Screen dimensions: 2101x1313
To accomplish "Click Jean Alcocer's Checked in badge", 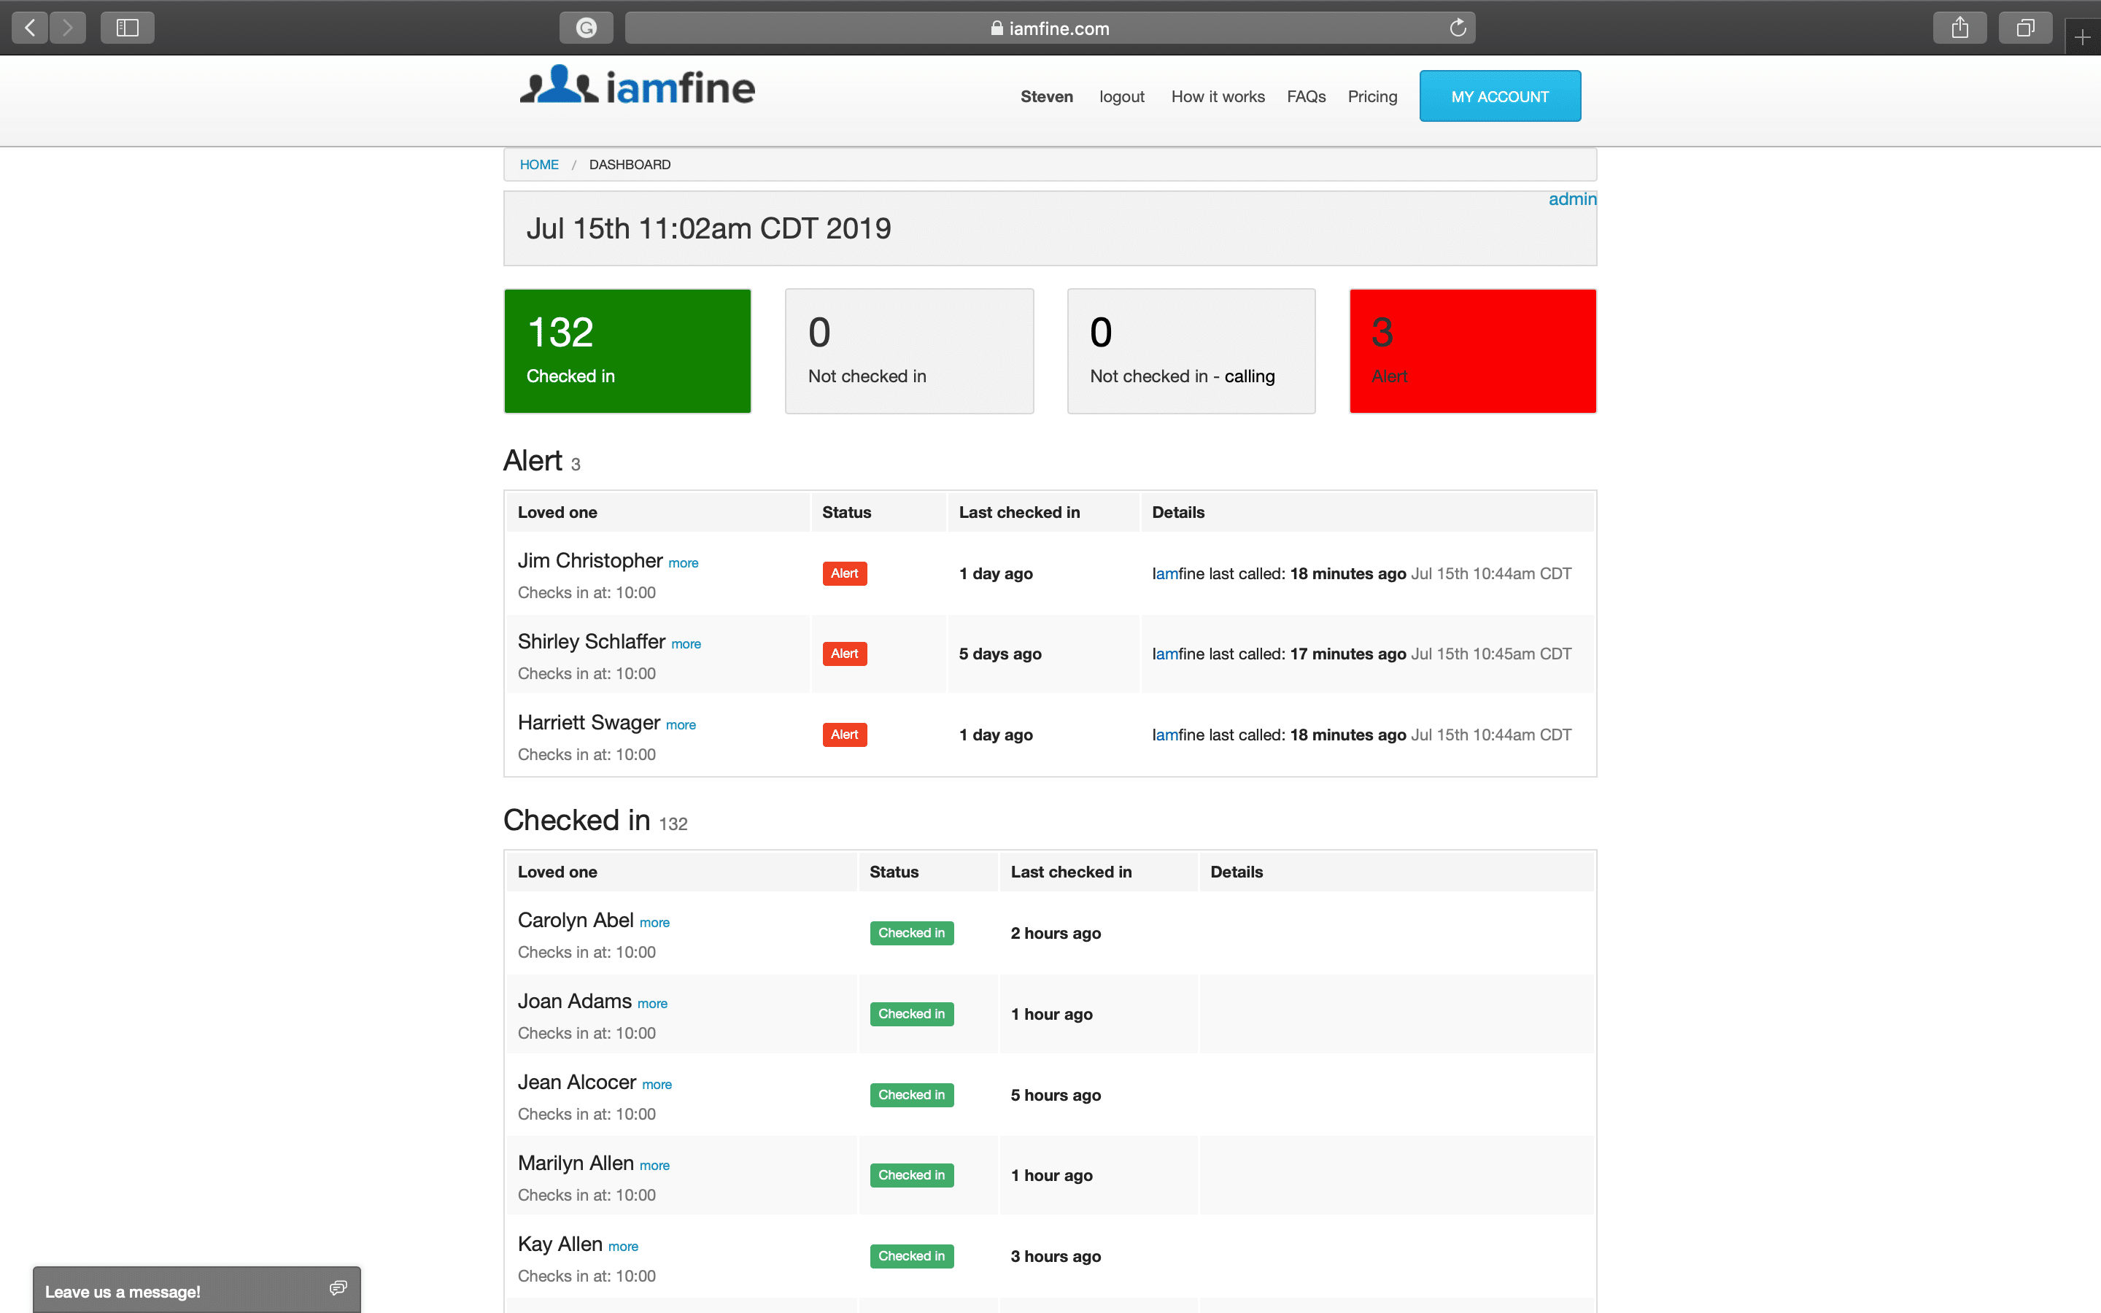I will [912, 1094].
